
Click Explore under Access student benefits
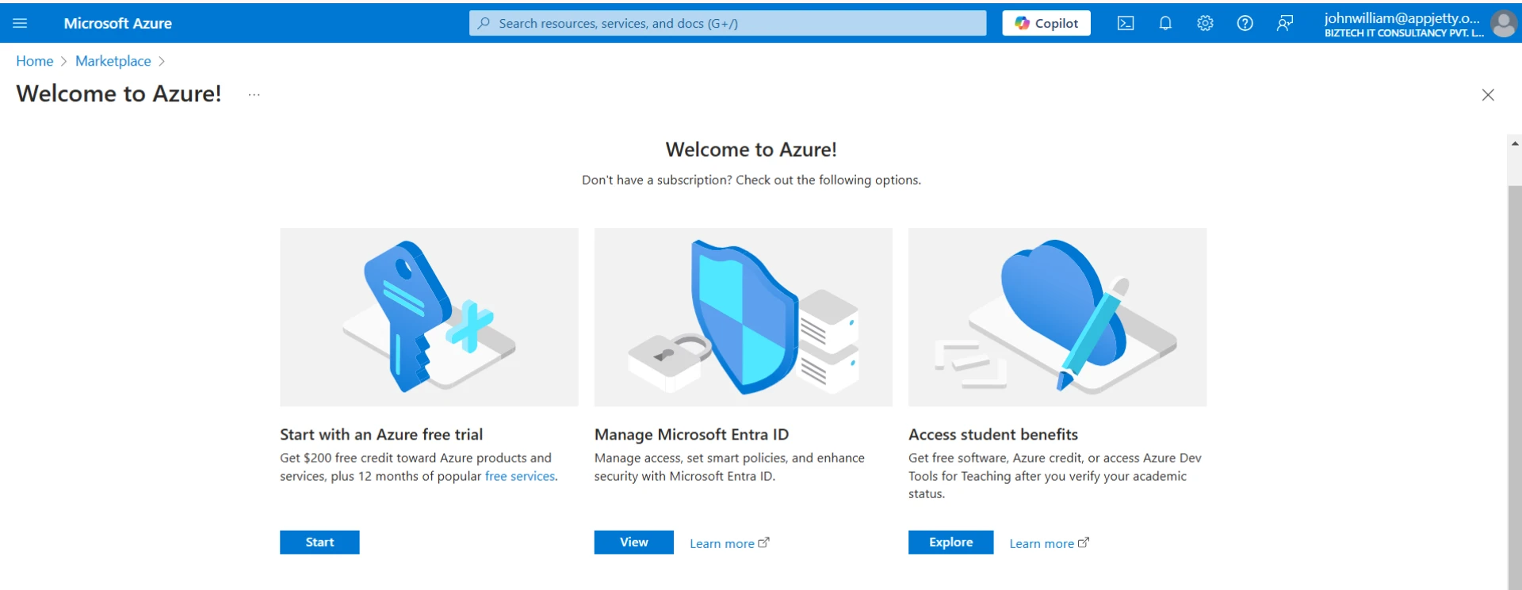(x=950, y=542)
